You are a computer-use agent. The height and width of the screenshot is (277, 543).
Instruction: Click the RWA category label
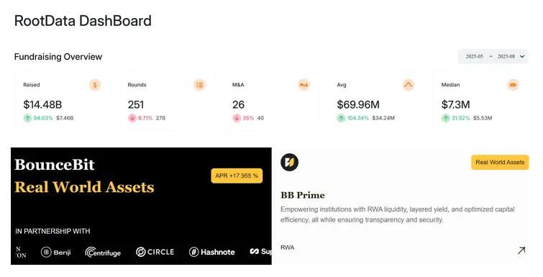coord(288,248)
